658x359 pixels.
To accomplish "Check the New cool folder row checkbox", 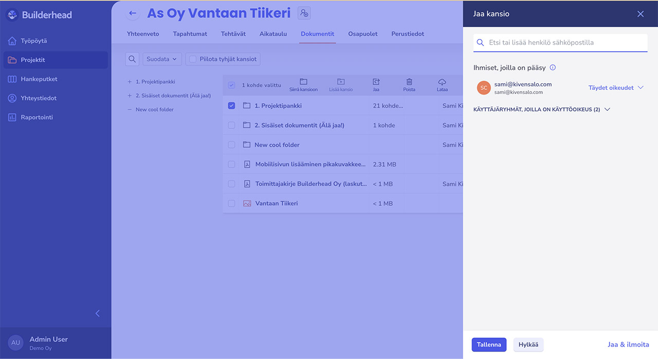I will pyautogui.click(x=231, y=145).
